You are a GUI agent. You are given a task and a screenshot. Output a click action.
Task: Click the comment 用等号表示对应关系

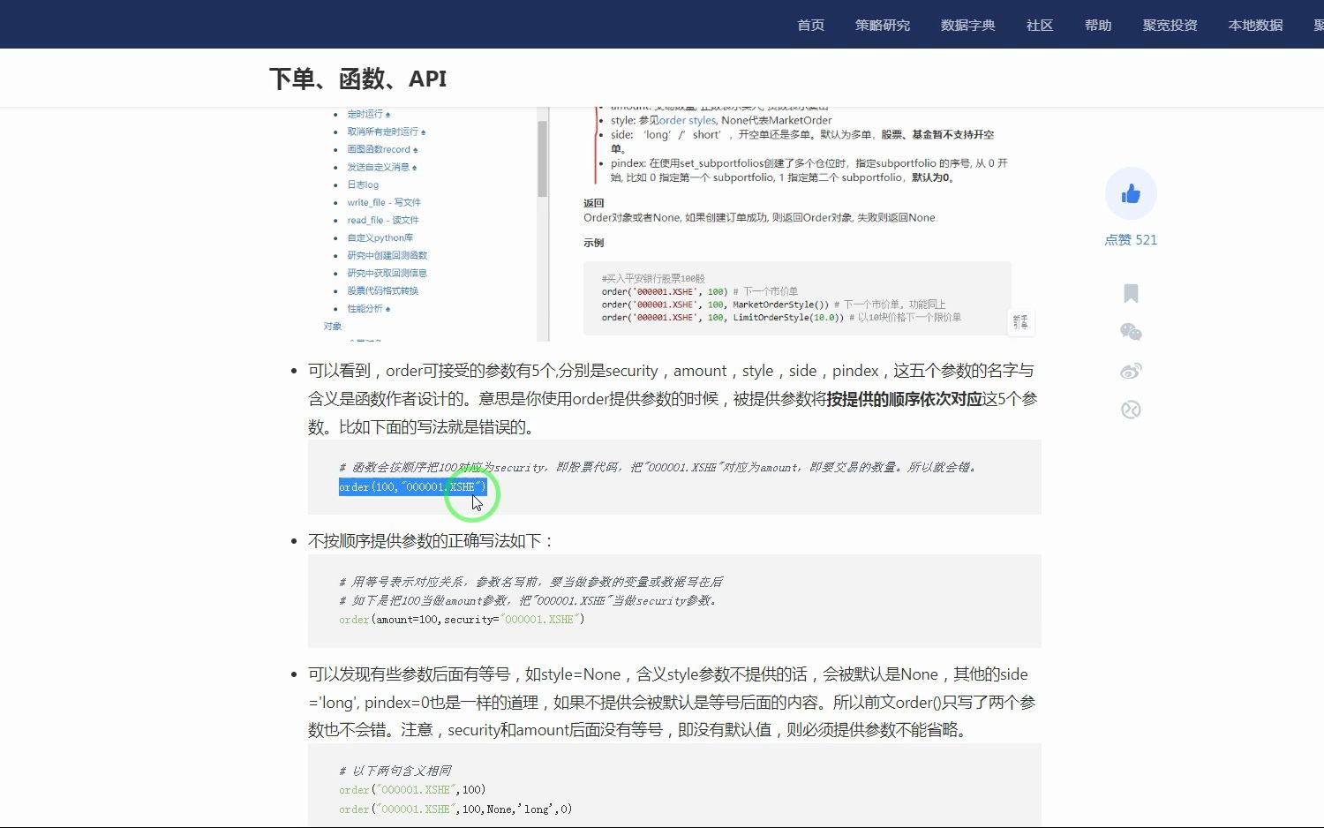(530, 582)
